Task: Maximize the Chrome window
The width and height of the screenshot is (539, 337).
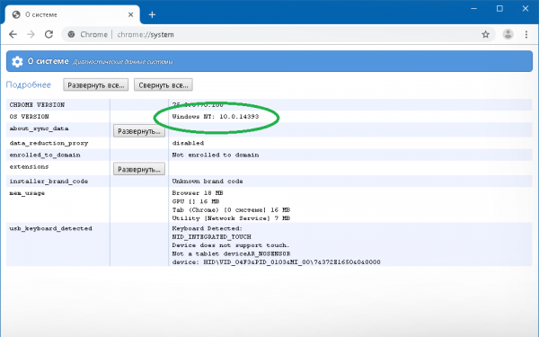Action: (499, 9)
